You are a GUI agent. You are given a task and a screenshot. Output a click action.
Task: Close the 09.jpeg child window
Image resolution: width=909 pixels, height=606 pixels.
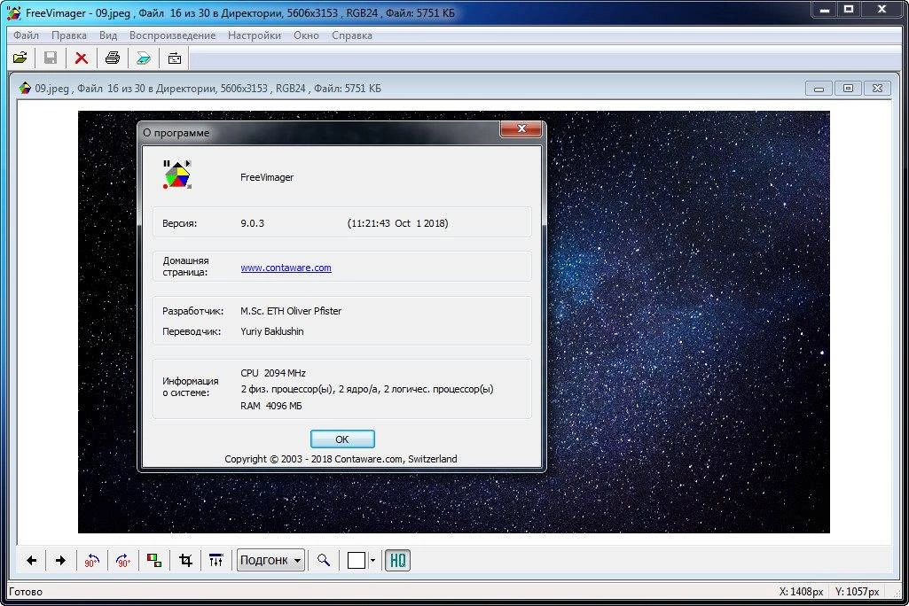tap(877, 89)
